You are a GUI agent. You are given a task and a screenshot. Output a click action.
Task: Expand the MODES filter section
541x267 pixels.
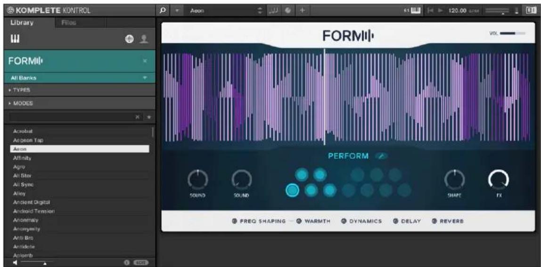[80, 103]
